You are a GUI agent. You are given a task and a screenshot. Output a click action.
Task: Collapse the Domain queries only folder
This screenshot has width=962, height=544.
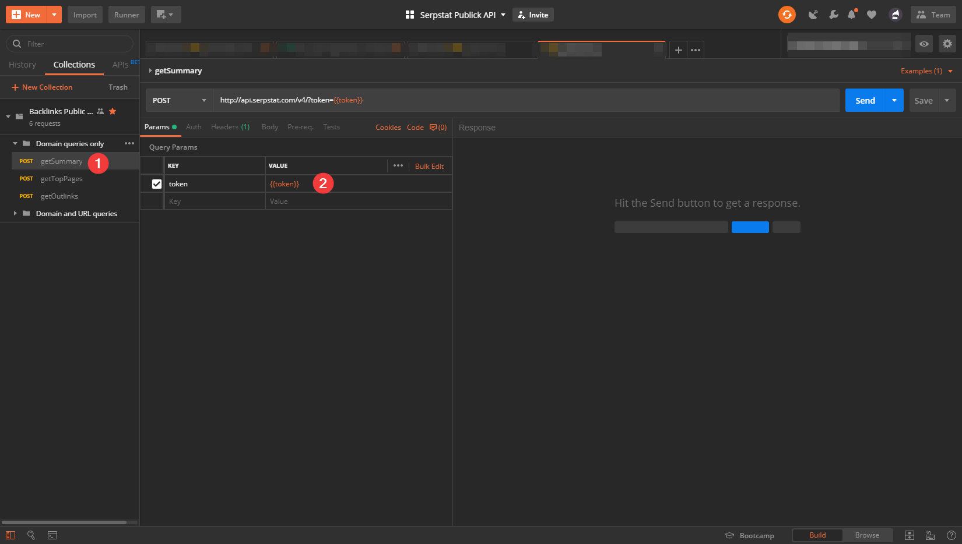tap(15, 143)
